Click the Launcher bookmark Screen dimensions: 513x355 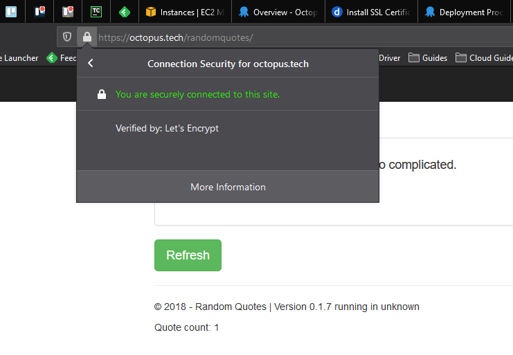[19, 58]
